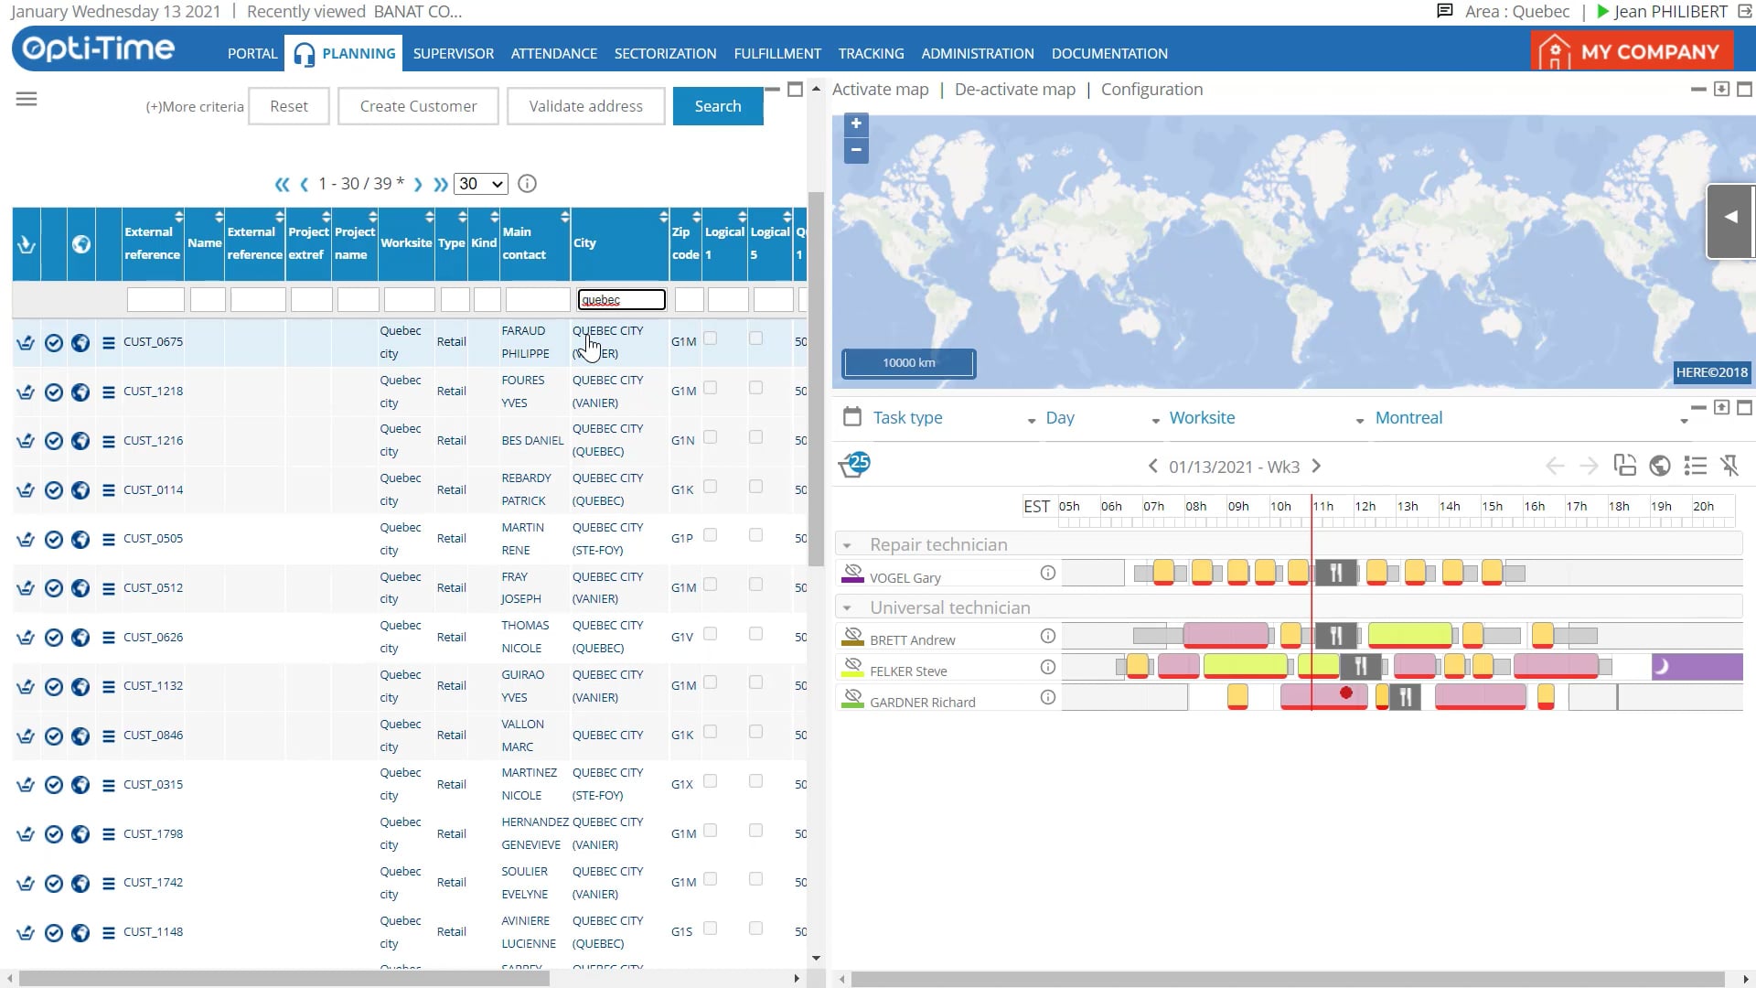The image size is (1756, 988).
Task: Click the unpin icon in the Gantt toolbar
Action: click(x=1731, y=466)
